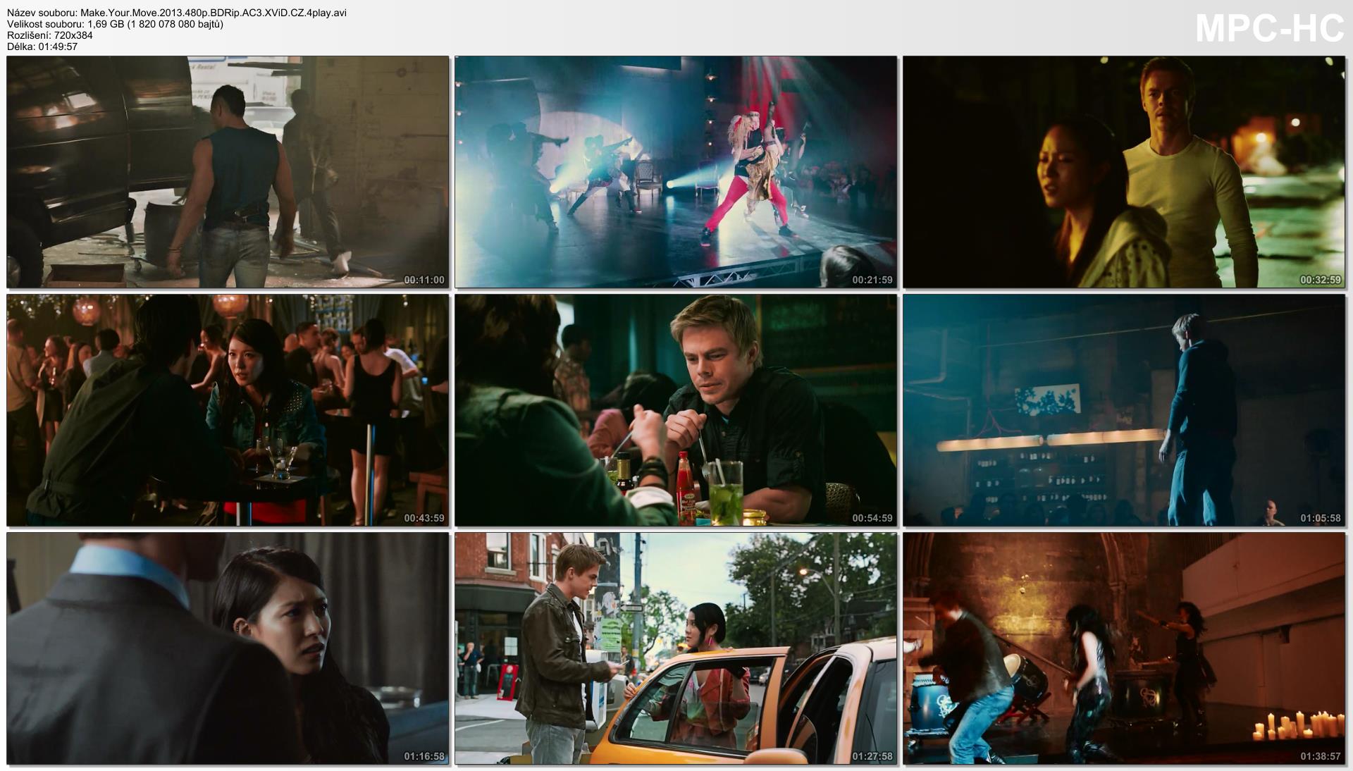Screen dimensions: 1353x771
Task: Click the 00:54:59 timestamp label
Action: (872, 518)
